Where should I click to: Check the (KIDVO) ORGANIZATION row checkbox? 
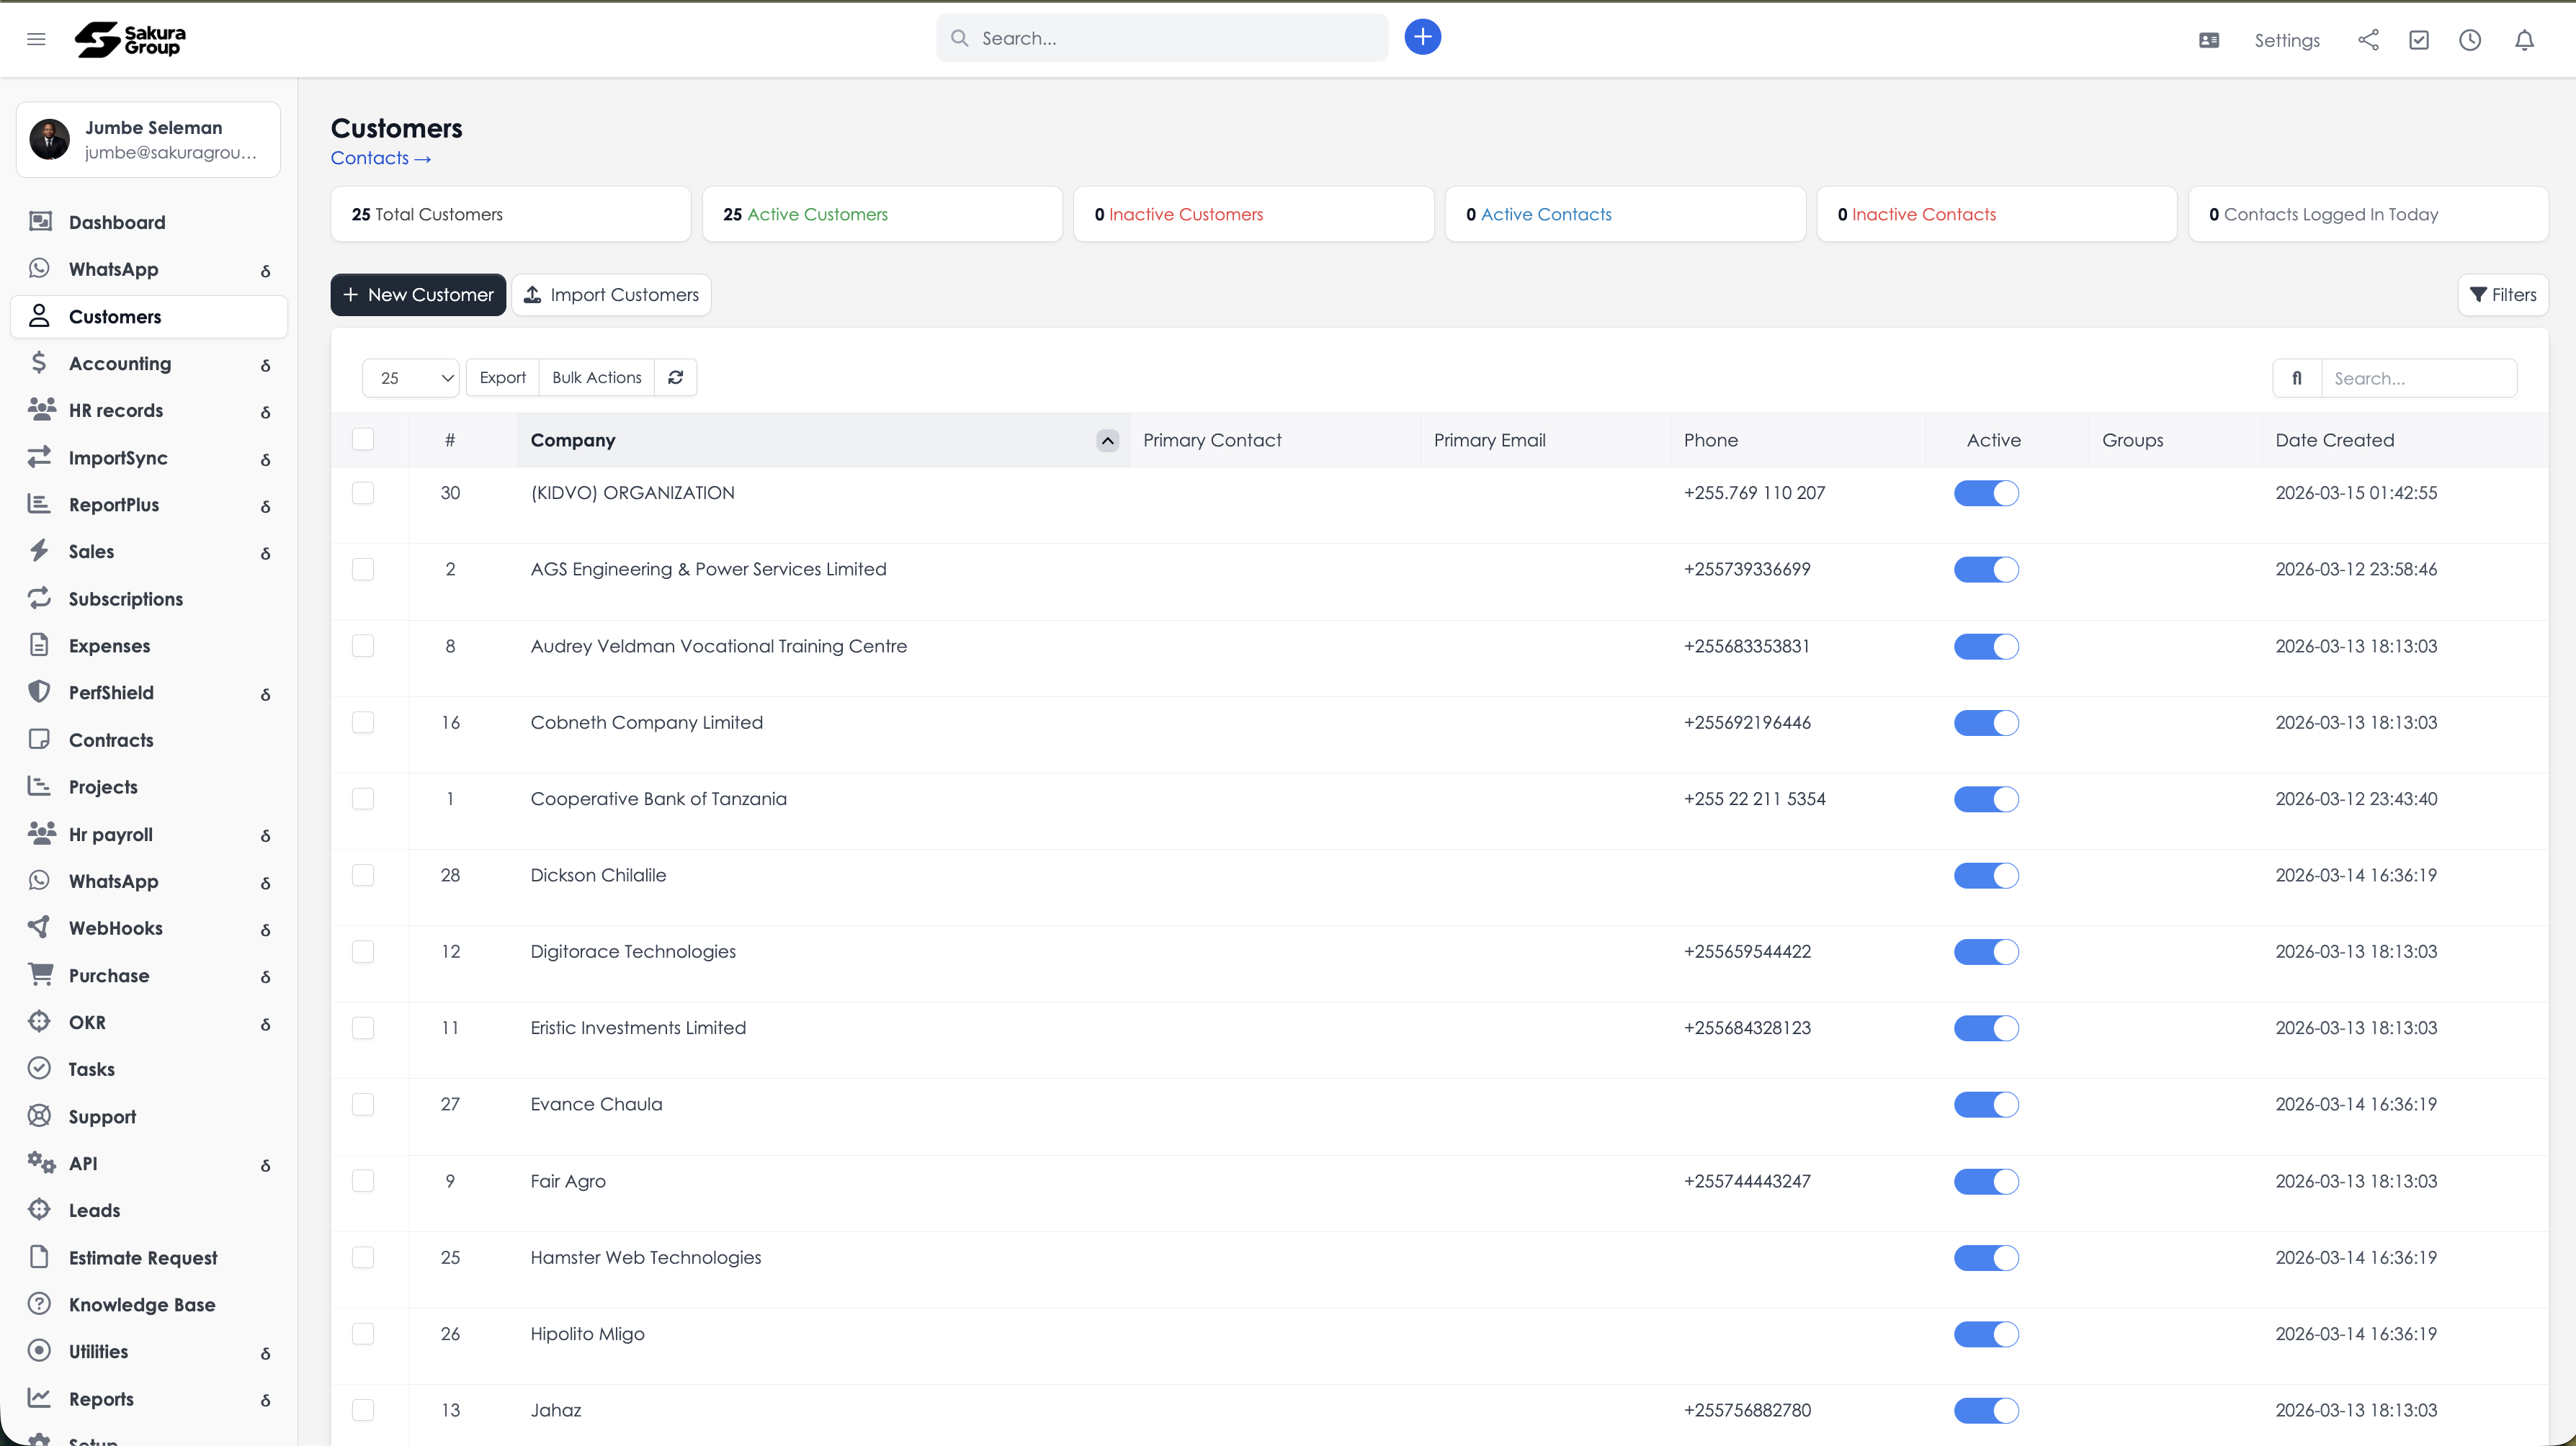click(x=363, y=493)
